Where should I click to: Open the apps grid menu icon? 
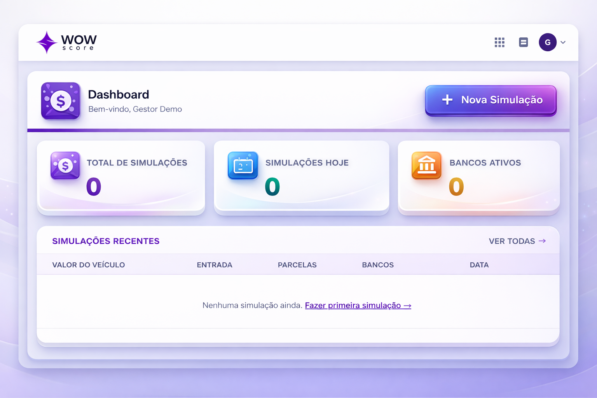[499, 42]
